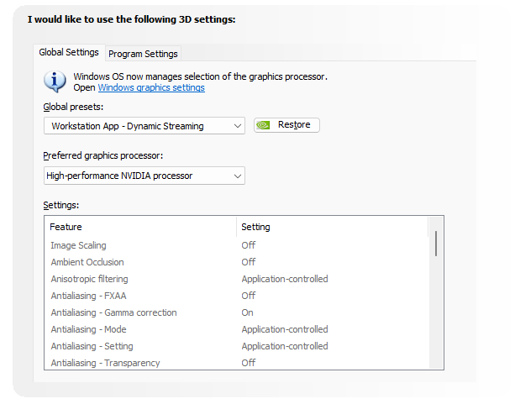Select the Image Scaling feature row
The width and height of the screenshot is (515, 404).
pyautogui.click(x=78, y=245)
